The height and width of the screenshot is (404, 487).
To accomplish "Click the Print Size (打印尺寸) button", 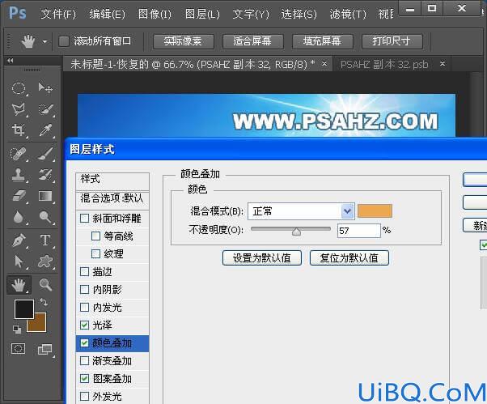I will coord(392,41).
